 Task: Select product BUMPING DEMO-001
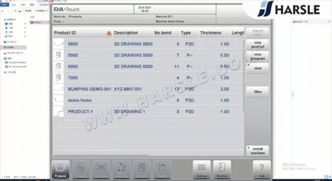[x=148, y=89]
